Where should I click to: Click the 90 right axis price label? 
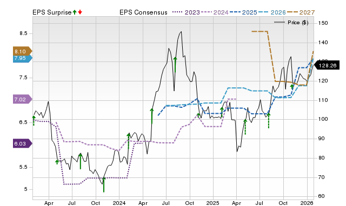[322, 139]
